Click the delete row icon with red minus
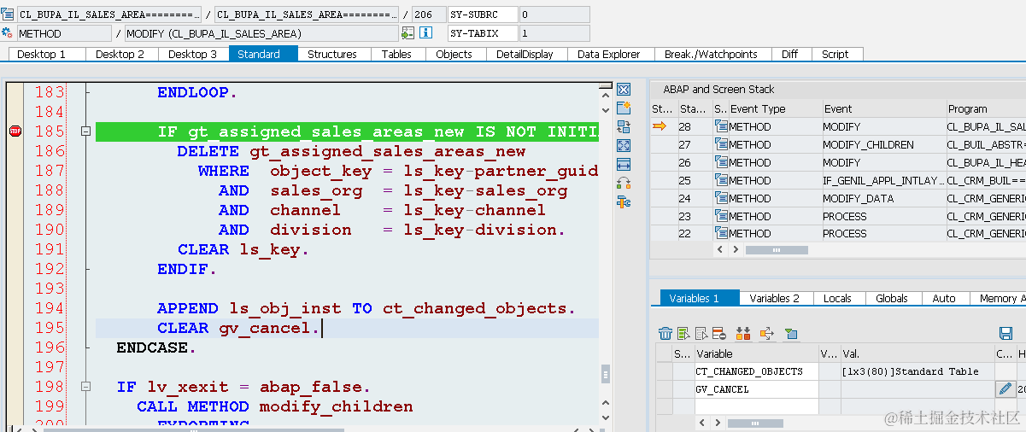The image size is (1026, 432). tap(718, 333)
